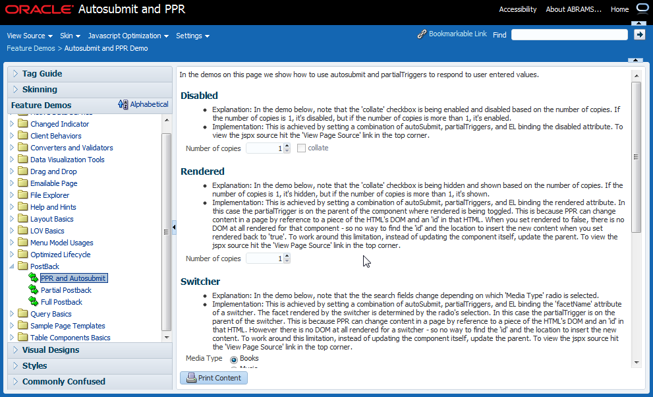Click the PostBack folder icon
Viewport: 653px width, 397px height.
(x=23, y=266)
